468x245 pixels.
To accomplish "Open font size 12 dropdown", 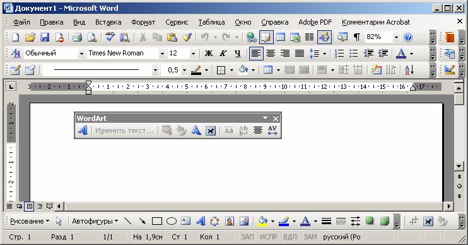I will pyautogui.click(x=193, y=54).
